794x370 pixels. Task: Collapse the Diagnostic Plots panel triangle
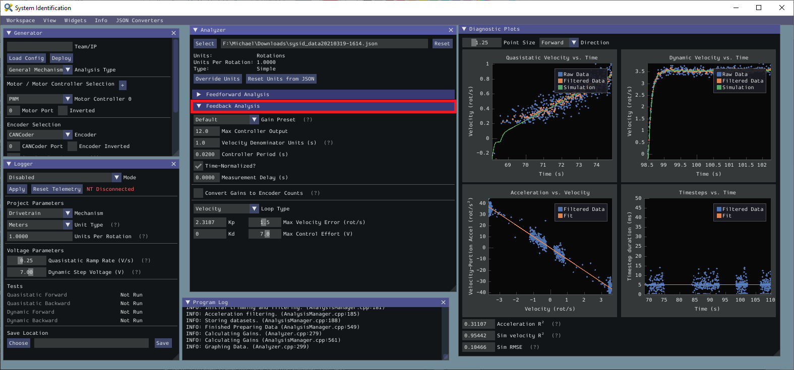(x=464, y=29)
